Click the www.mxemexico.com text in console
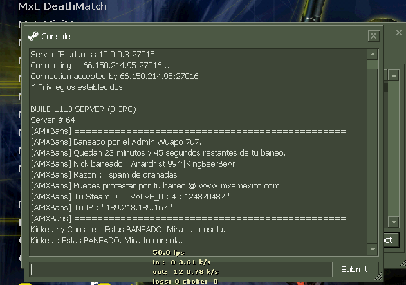 pyautogui.click(x=239, y=186)
